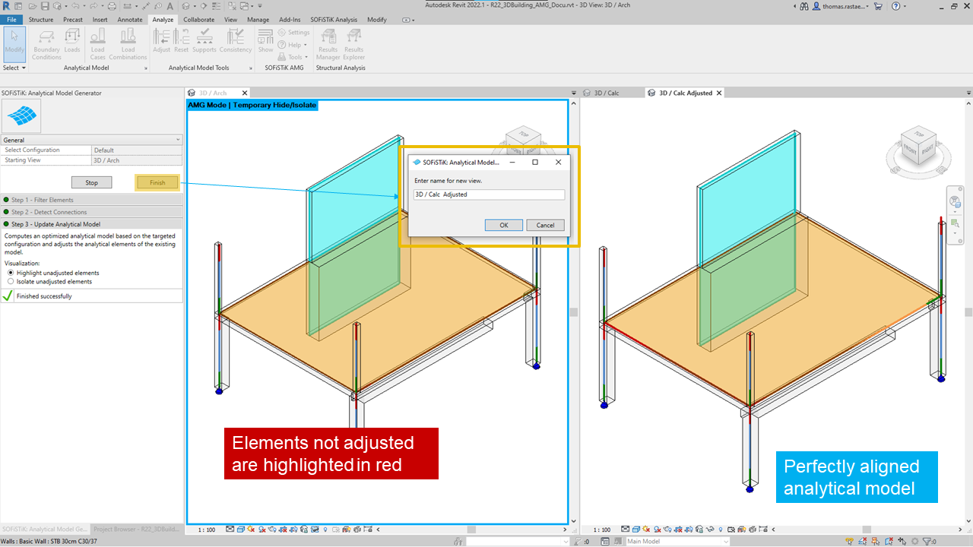Open the Collaborate ribbon tab
The image size is (973, 547).
tap(198, 20)
